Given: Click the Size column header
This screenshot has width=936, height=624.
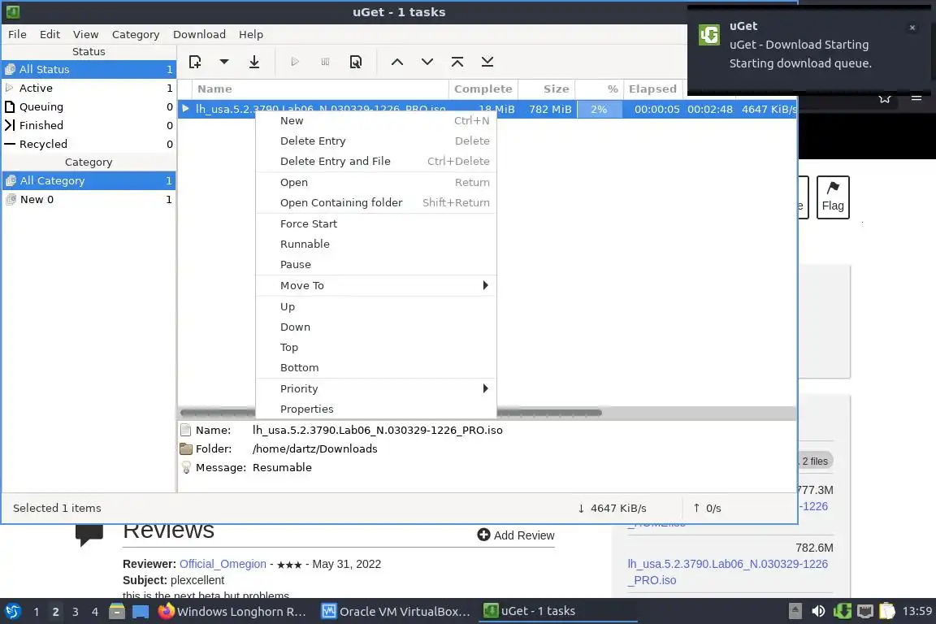Looking at the screenshot, I should tap(546, 89).
